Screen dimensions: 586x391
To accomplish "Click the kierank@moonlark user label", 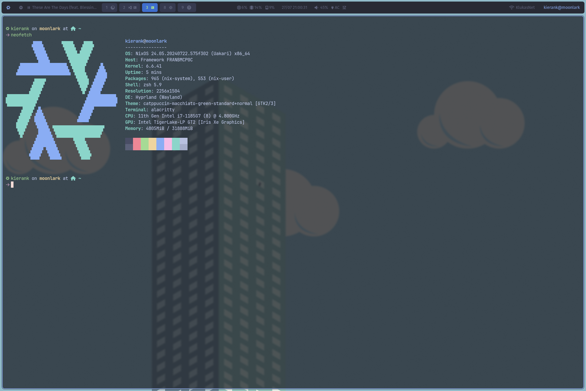I will tap(562, 8).
